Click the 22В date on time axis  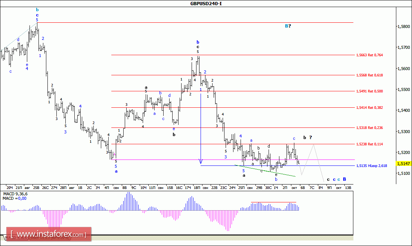coord(214,187)
